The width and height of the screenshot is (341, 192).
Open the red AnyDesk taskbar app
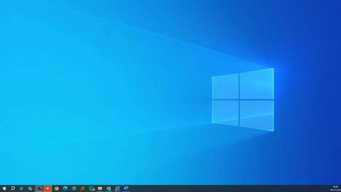(48, 189)
